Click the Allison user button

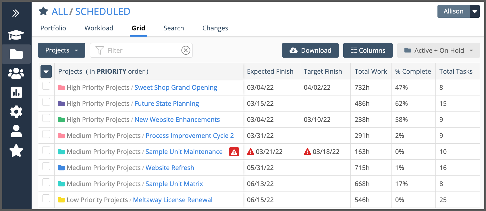click(x=454, y=11)
